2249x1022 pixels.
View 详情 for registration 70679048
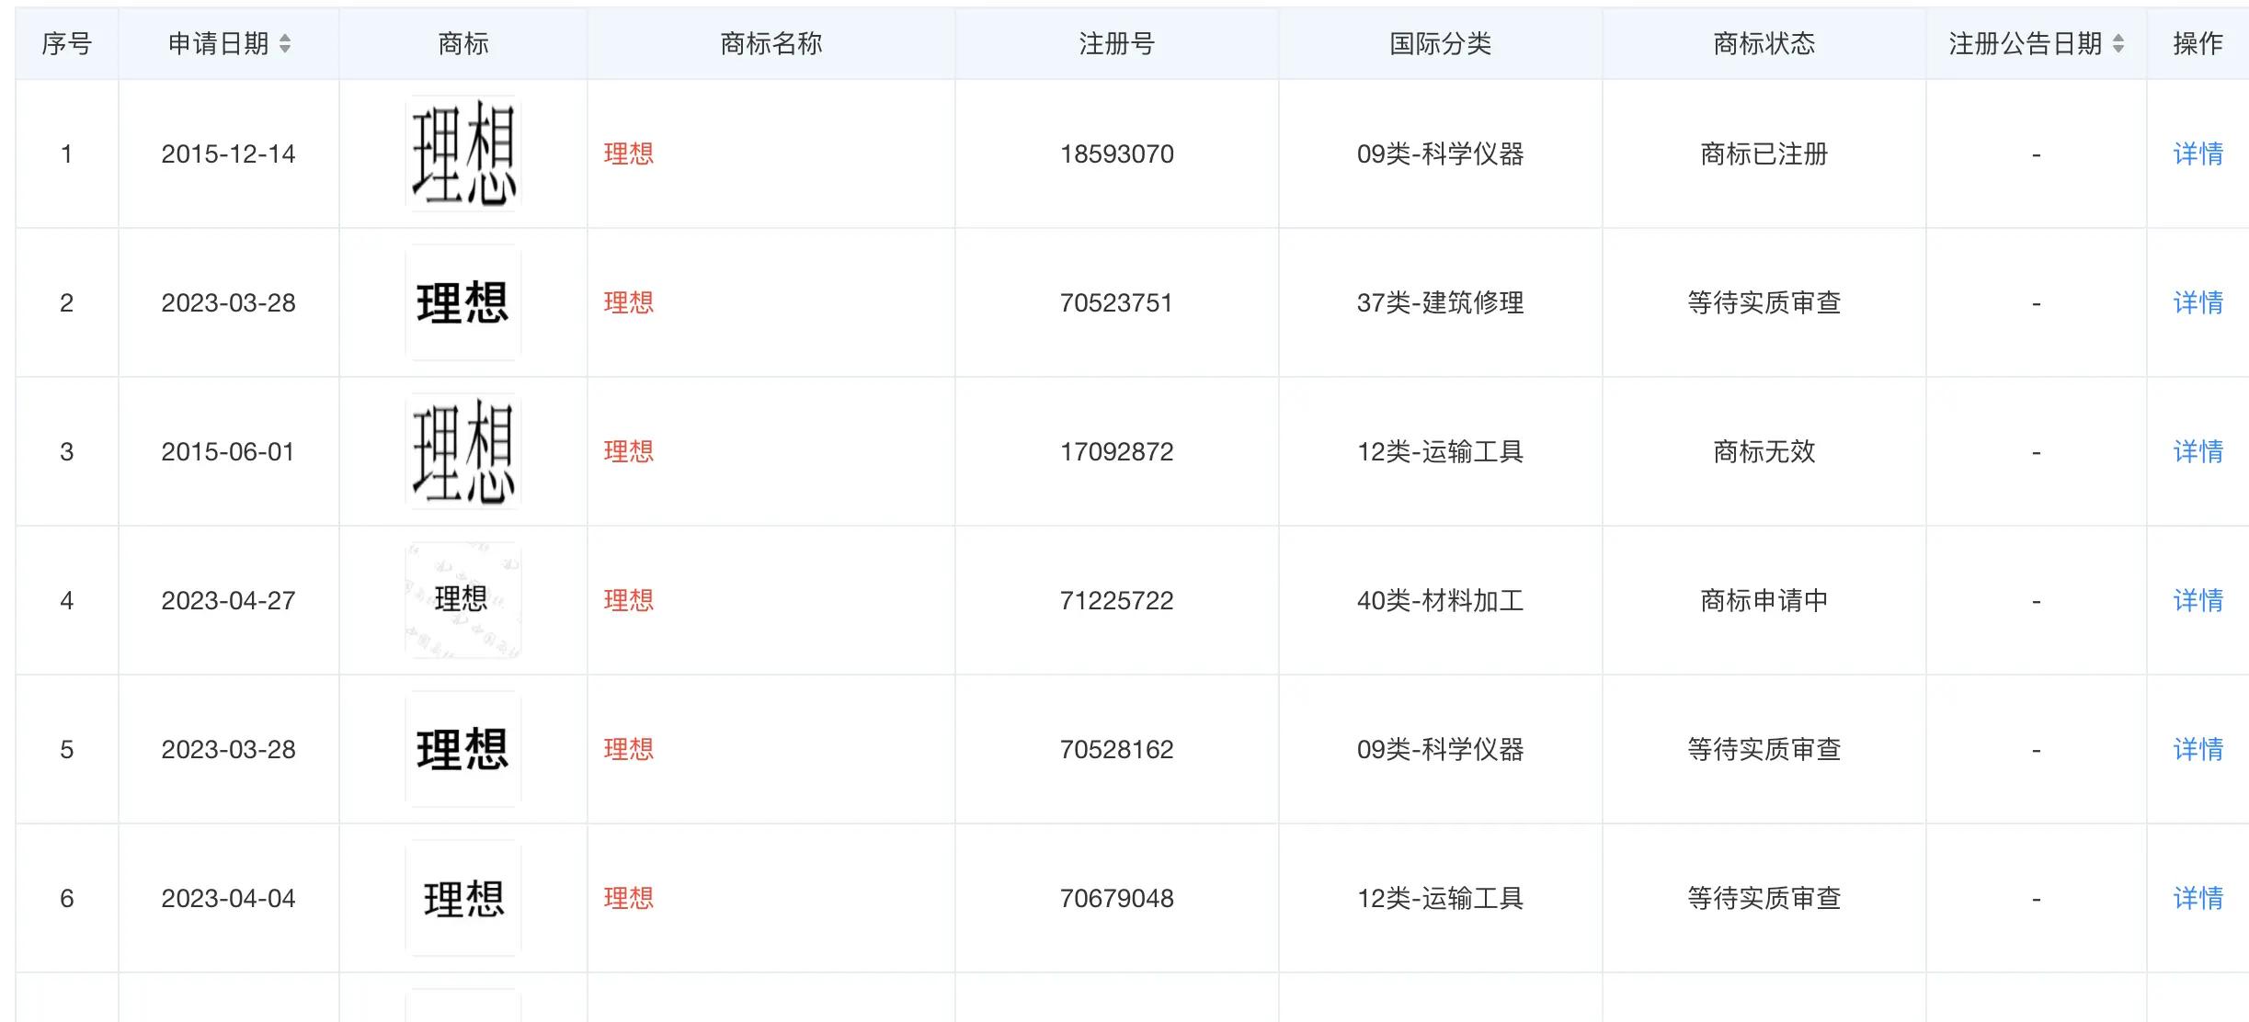[x=2198, y=898]
